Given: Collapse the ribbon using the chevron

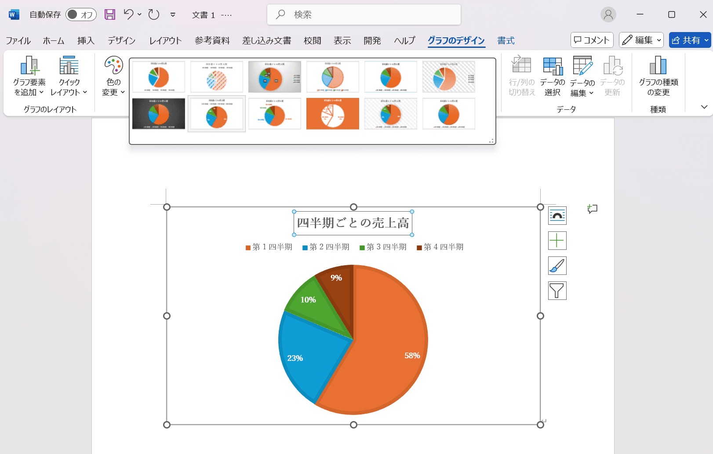Looking at the screenshot, I should pos(704,107).
